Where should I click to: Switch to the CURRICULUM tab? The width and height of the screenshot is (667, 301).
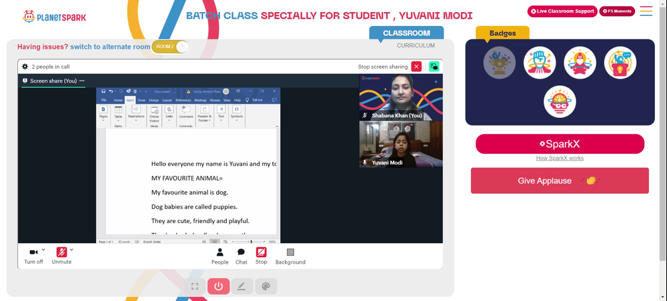tap(416, 45)
